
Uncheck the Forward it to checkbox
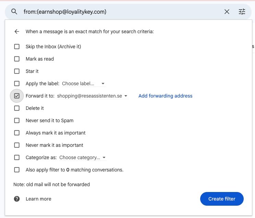[17, 96]
